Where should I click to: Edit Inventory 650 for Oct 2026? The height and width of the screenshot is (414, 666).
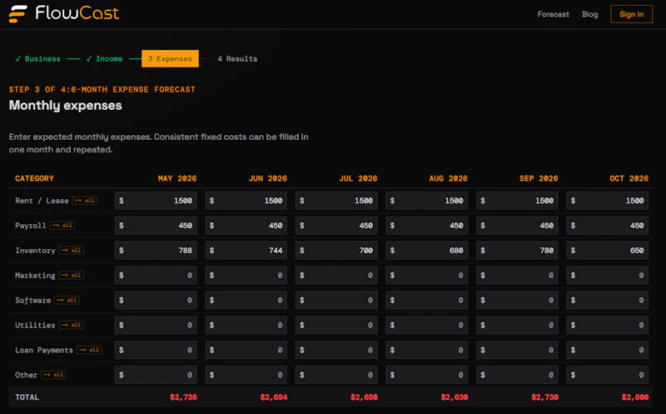click(608, 251)
